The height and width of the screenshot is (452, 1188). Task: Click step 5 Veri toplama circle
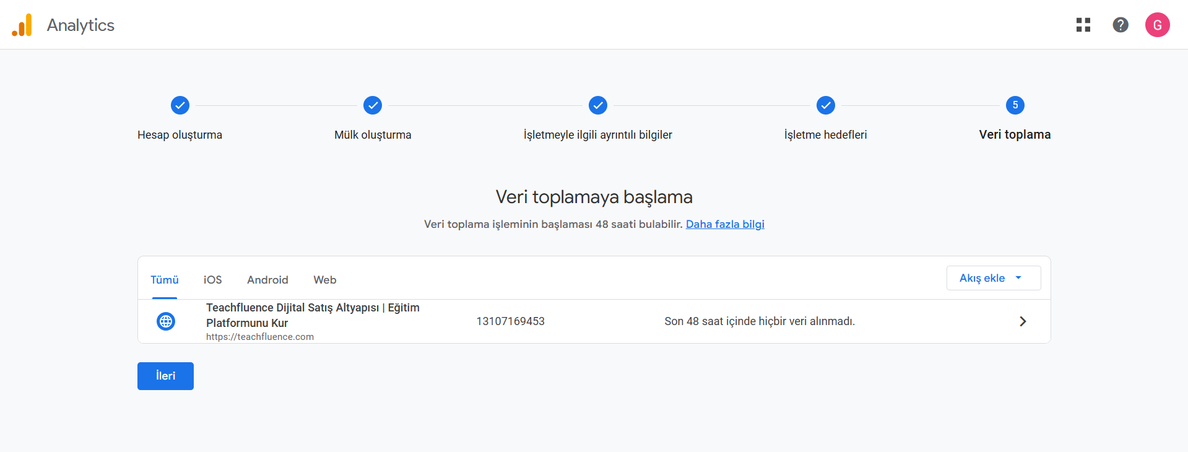click(x=1015, y=105)
